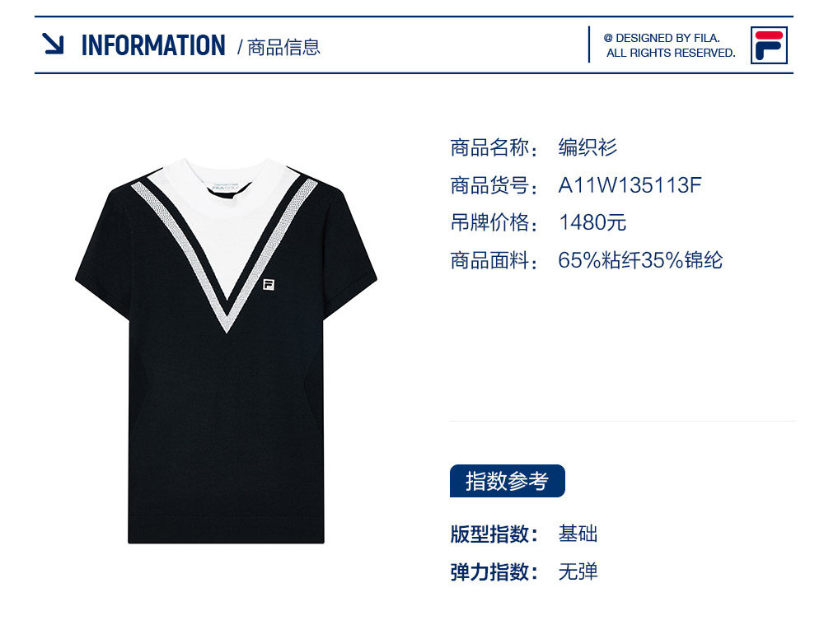Click the 指数参考 blue badge
Screen dimensions: 824x625
click(507, 481)
